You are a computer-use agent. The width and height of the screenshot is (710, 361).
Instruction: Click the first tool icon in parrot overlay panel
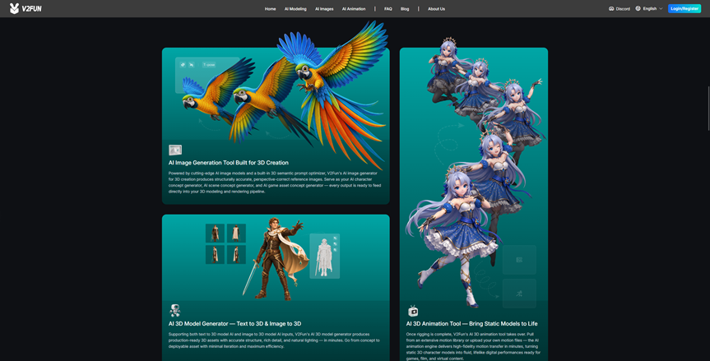click(x=183, y=65)
